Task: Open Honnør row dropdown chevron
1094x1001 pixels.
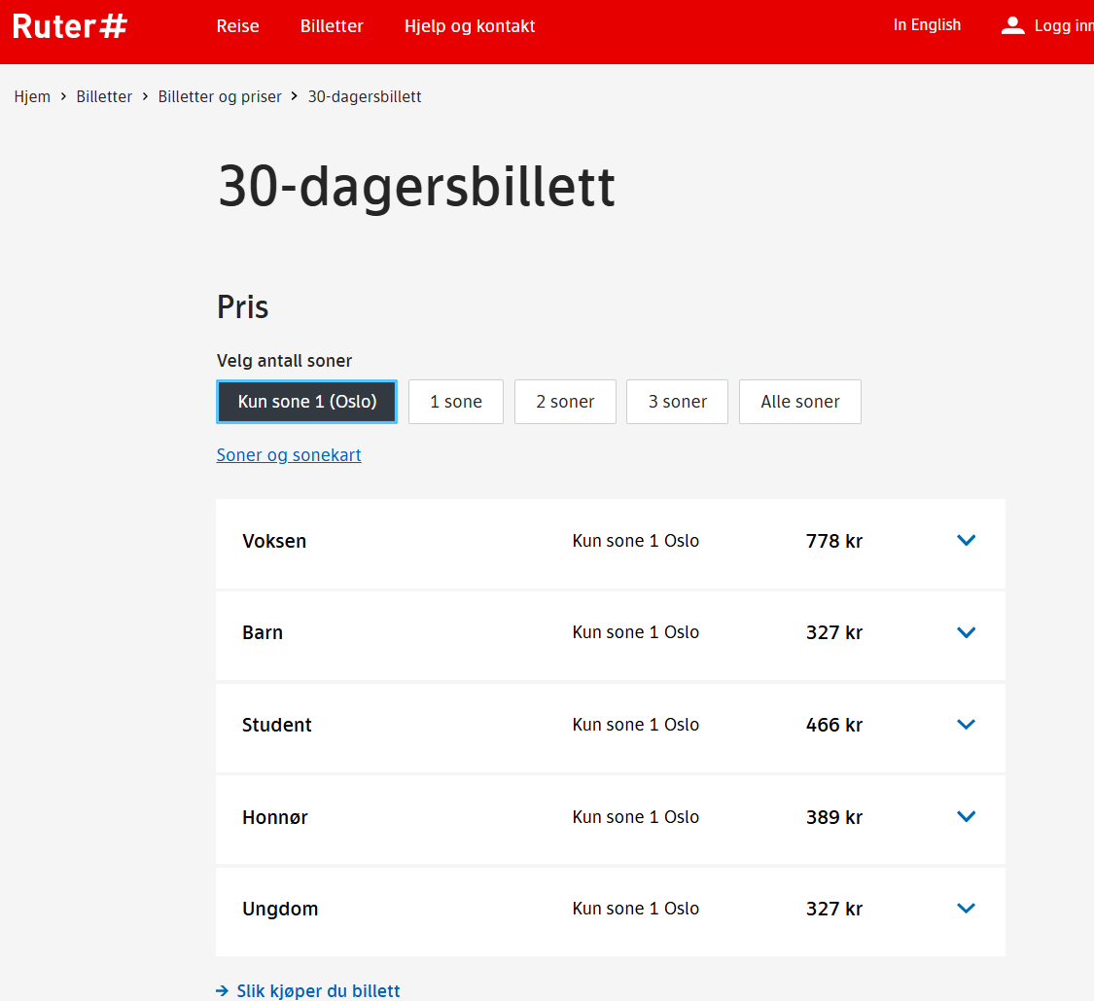Action: (x=966, y=817)
